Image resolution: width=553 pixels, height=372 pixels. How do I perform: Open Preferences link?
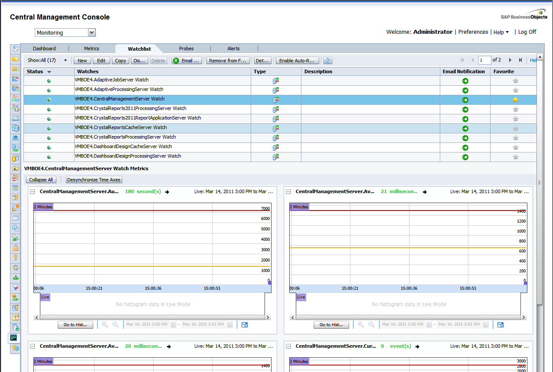(473, 32)
